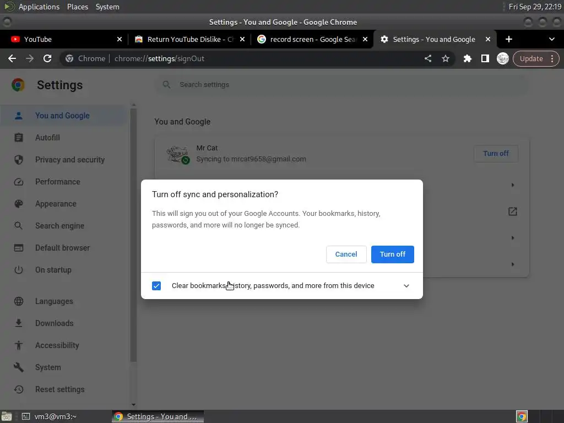
Task: Click the Default browser window icon
Action: tap(18, 248)
